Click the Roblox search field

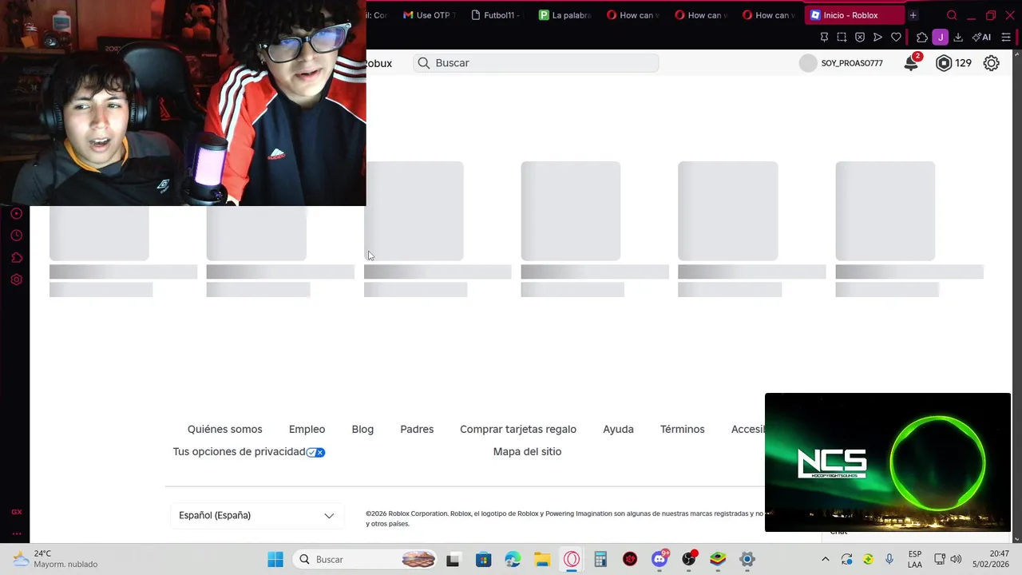pyautogui.click(x=536, y=63)
